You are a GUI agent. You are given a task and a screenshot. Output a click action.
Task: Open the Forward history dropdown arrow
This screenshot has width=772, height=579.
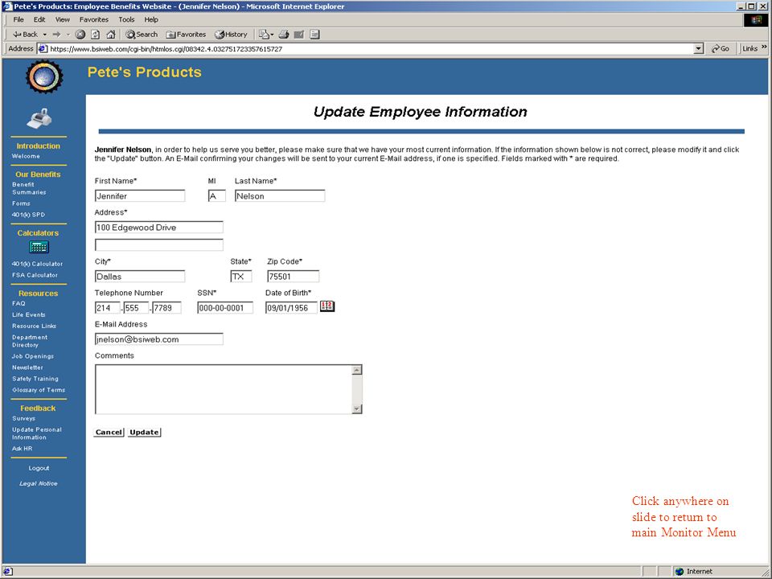[68, 35]
